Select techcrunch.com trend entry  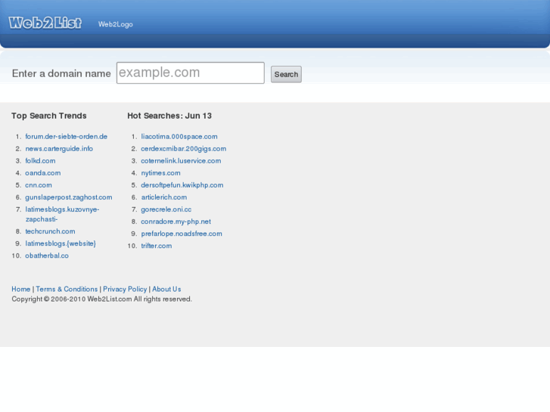50,231
